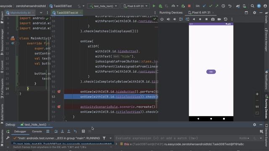Open the thread selector dropdown arrow
The height and width of the screenshot is (151, 269).
(x=111, y=138)
